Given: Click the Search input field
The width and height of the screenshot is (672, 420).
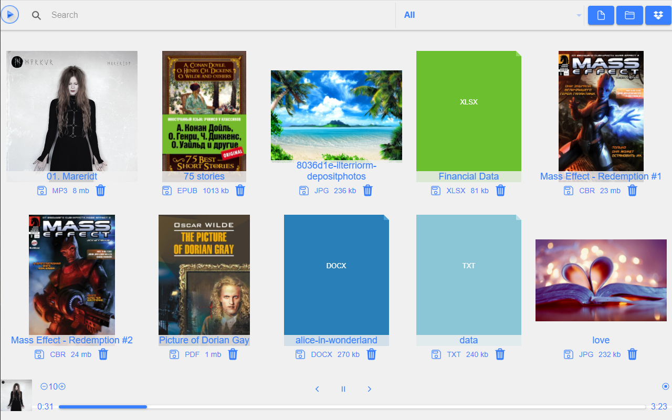Looking at the screenshot, I should pyautogui.click(x=210, y=15).
